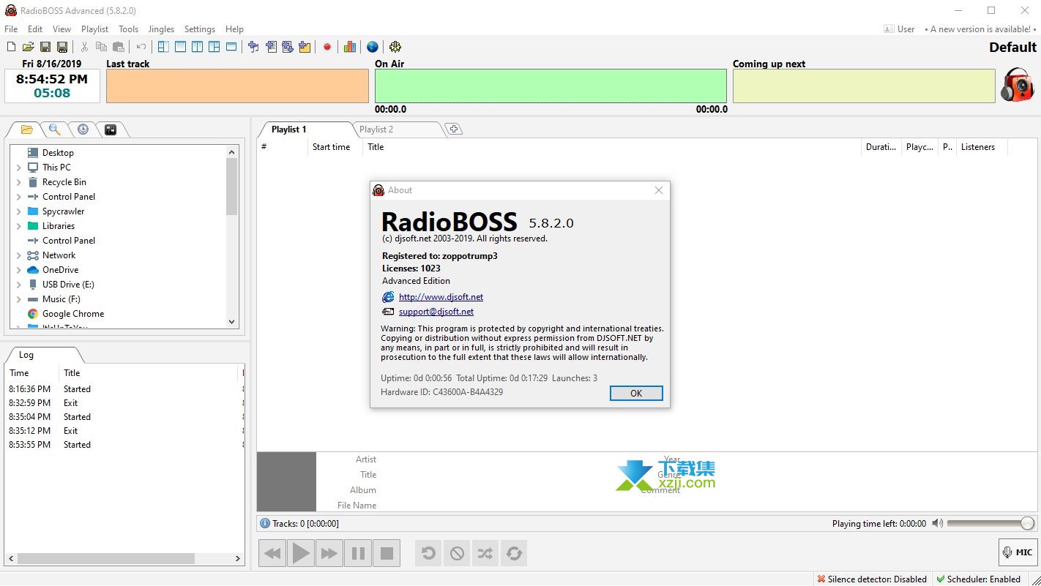Click the Copy toolbar icon
Viewport: 1041px width, 586px height.
click(101, 47)
